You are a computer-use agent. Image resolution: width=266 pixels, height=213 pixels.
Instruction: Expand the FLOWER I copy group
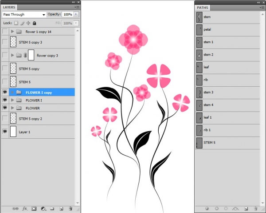pyautogui.click(x=12, y=92)
